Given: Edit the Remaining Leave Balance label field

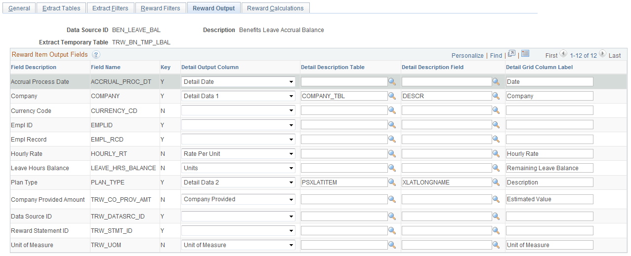Looking at the screenshot, I should pos(549,168).
